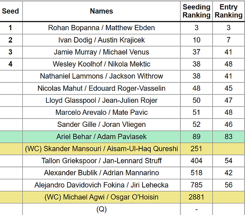Select Jamie Murray / Michael Venus row name
245x215 pixels.
[x=102, y=52]
